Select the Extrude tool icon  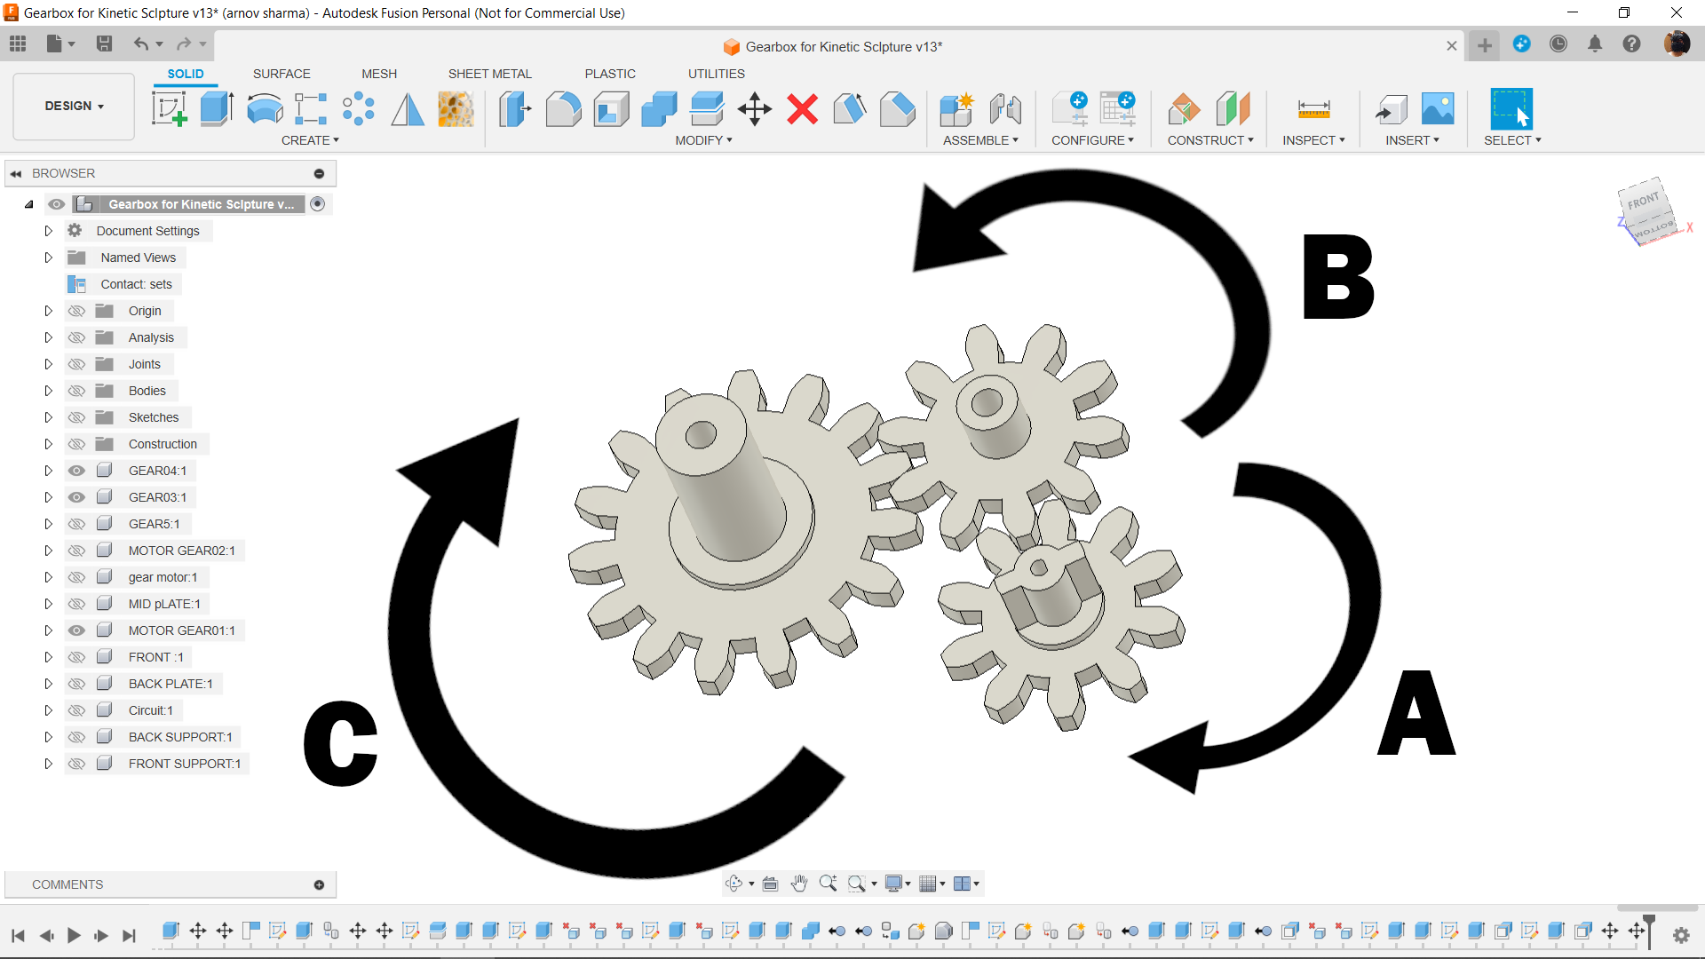click(216, 109)
